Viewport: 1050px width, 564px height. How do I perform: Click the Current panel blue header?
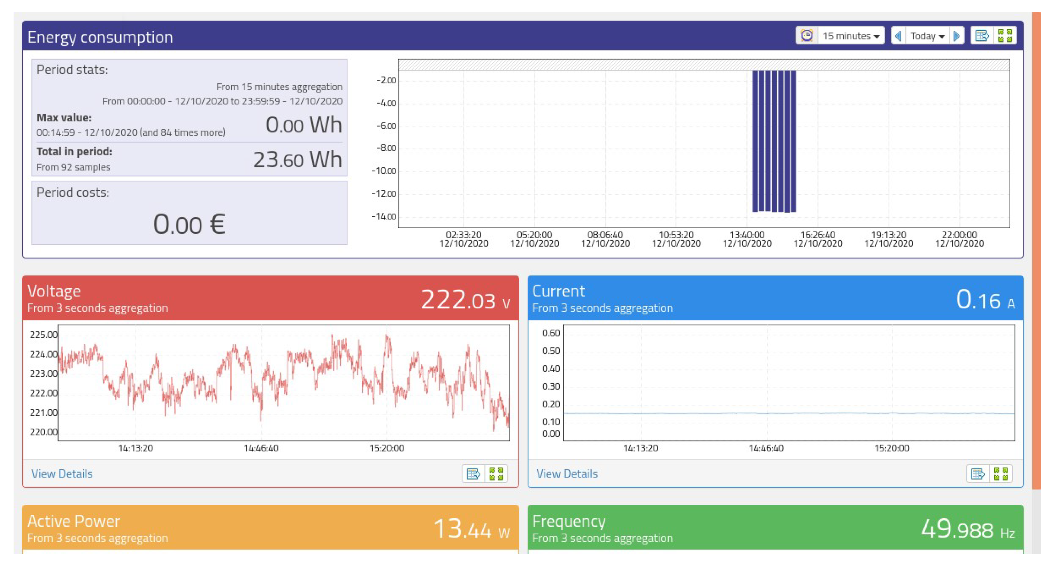click(x=775, y=298)
